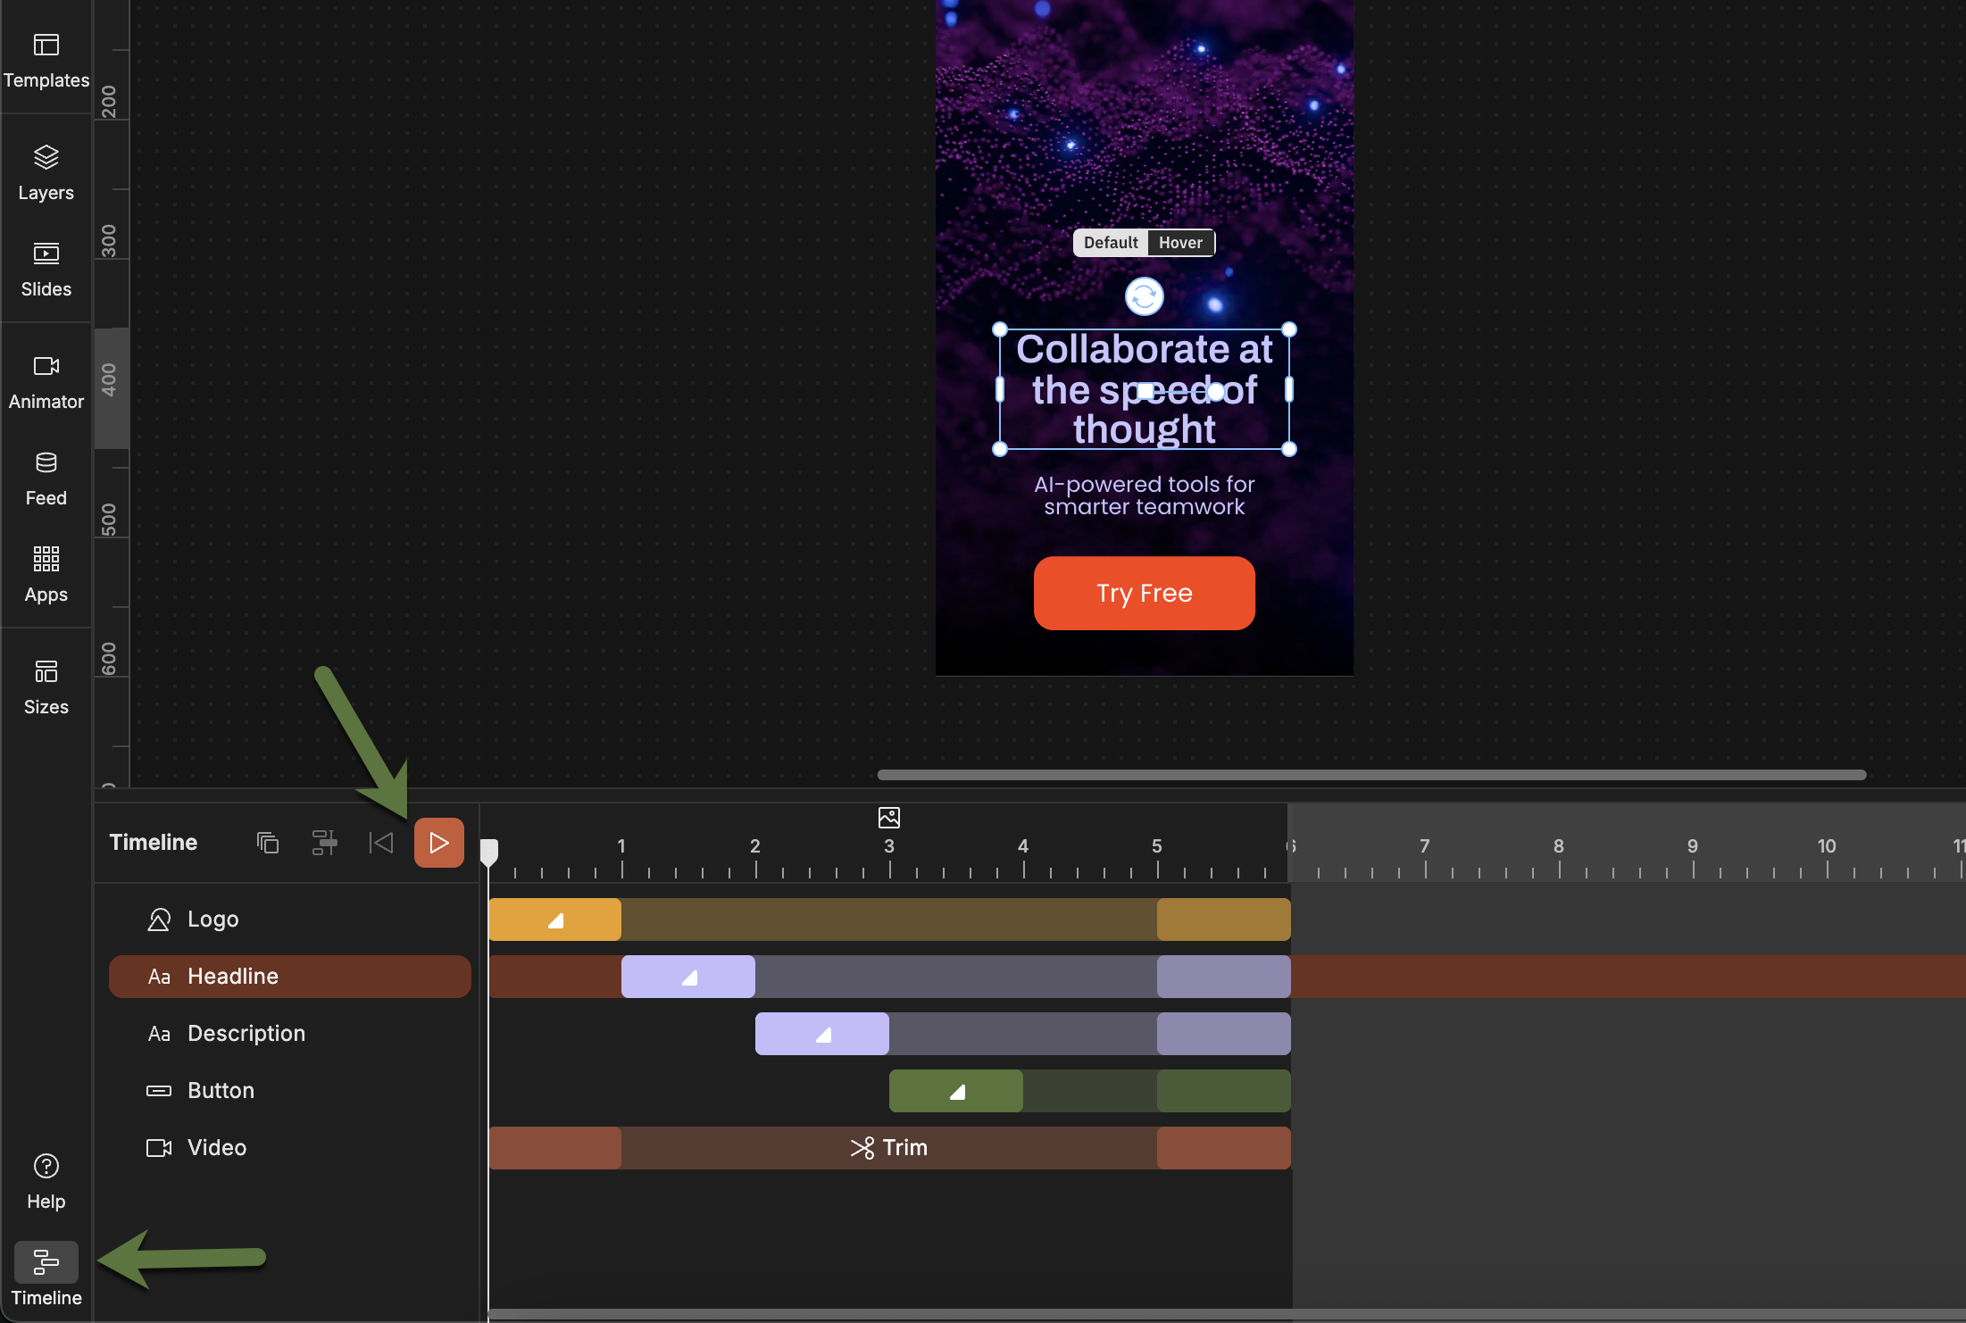Open the Sizes panel
The width and height of the screenshot is (1966, 1323).
(x=46, y=686)
